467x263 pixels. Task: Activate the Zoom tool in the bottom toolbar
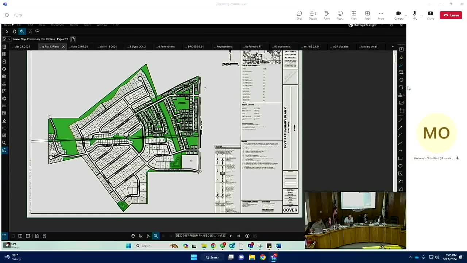click(156, 236)
